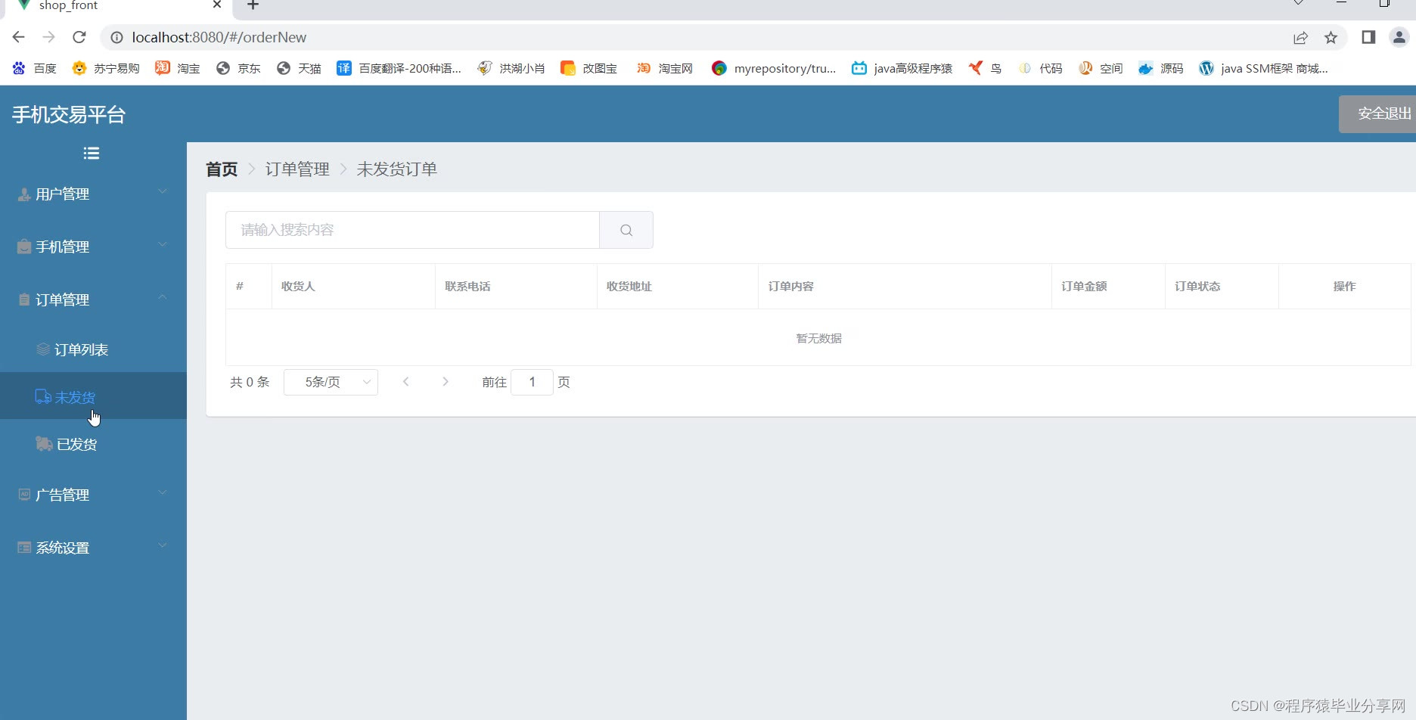The image size is (1416, 720).
Task: Click the search magnifier button
Action: (x=626, y=230)
